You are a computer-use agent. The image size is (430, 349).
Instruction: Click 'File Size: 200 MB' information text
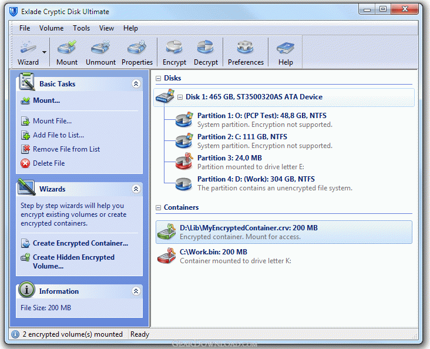[46, 308]
